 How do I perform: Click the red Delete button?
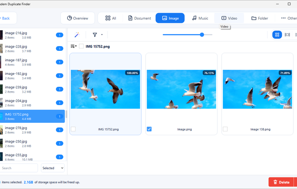281,182
